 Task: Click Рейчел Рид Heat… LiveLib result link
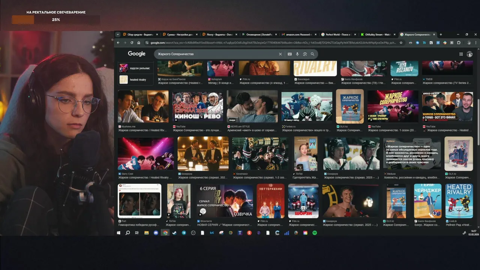click(x=459, y=225)
